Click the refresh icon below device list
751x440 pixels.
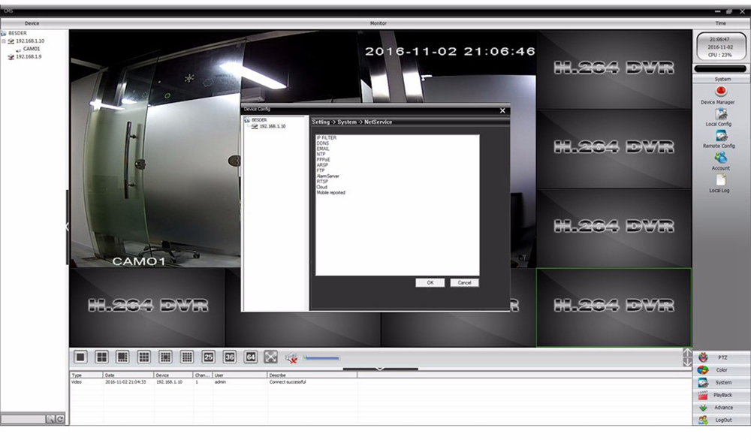click(60, 419)
